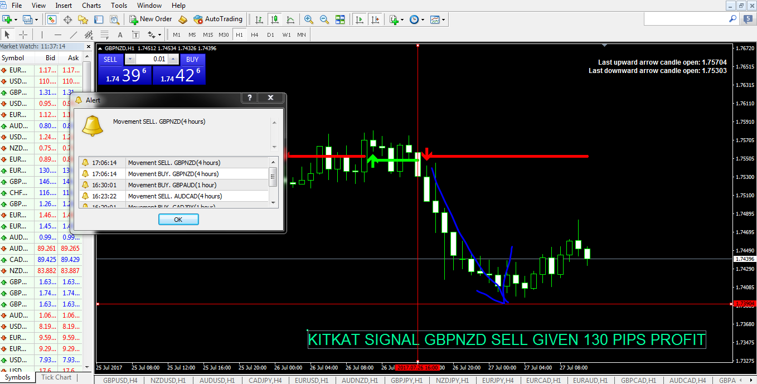Click the New Order button

151,19
